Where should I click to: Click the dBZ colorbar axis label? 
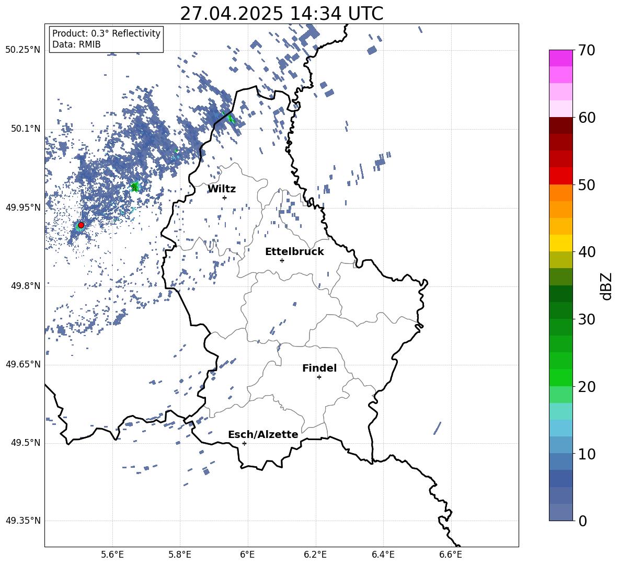point(607,286)
